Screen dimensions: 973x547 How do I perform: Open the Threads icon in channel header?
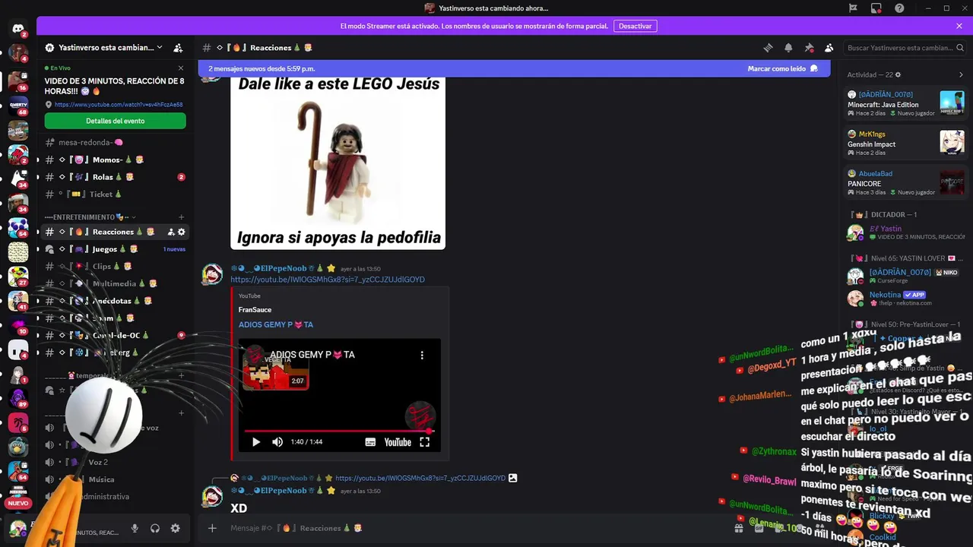pyautogui.click(x=768, y=48)
